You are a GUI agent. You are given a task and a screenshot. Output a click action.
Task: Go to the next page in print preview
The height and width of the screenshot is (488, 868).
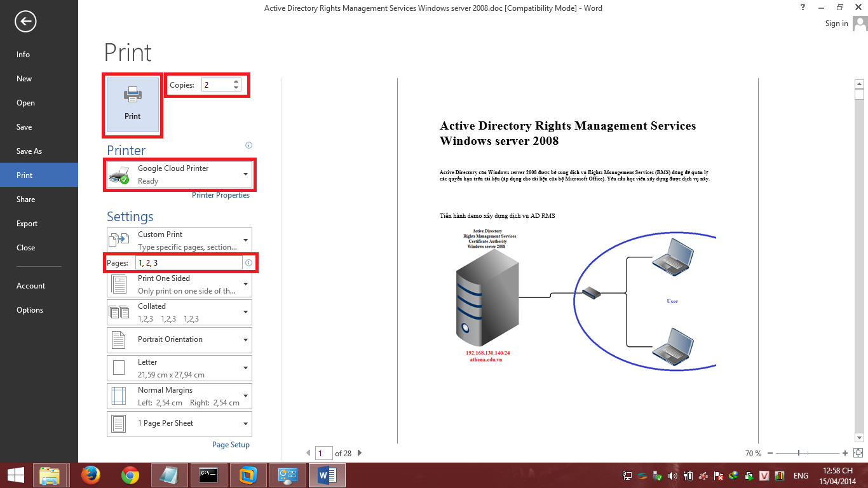point(360,453)
